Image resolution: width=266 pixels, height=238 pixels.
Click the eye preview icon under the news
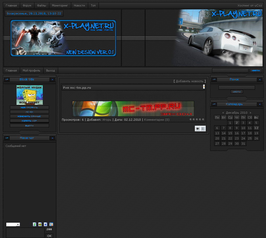[197, 128]
